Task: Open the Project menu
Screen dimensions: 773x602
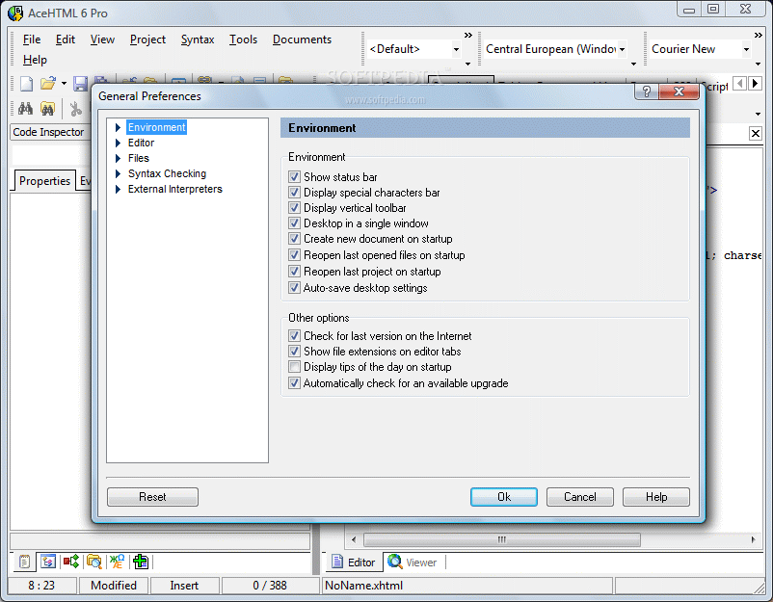Action: point(147,39)
